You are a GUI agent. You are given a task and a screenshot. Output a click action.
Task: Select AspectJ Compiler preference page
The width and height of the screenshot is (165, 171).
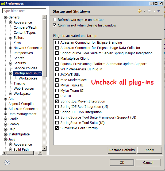coord(22,104)
